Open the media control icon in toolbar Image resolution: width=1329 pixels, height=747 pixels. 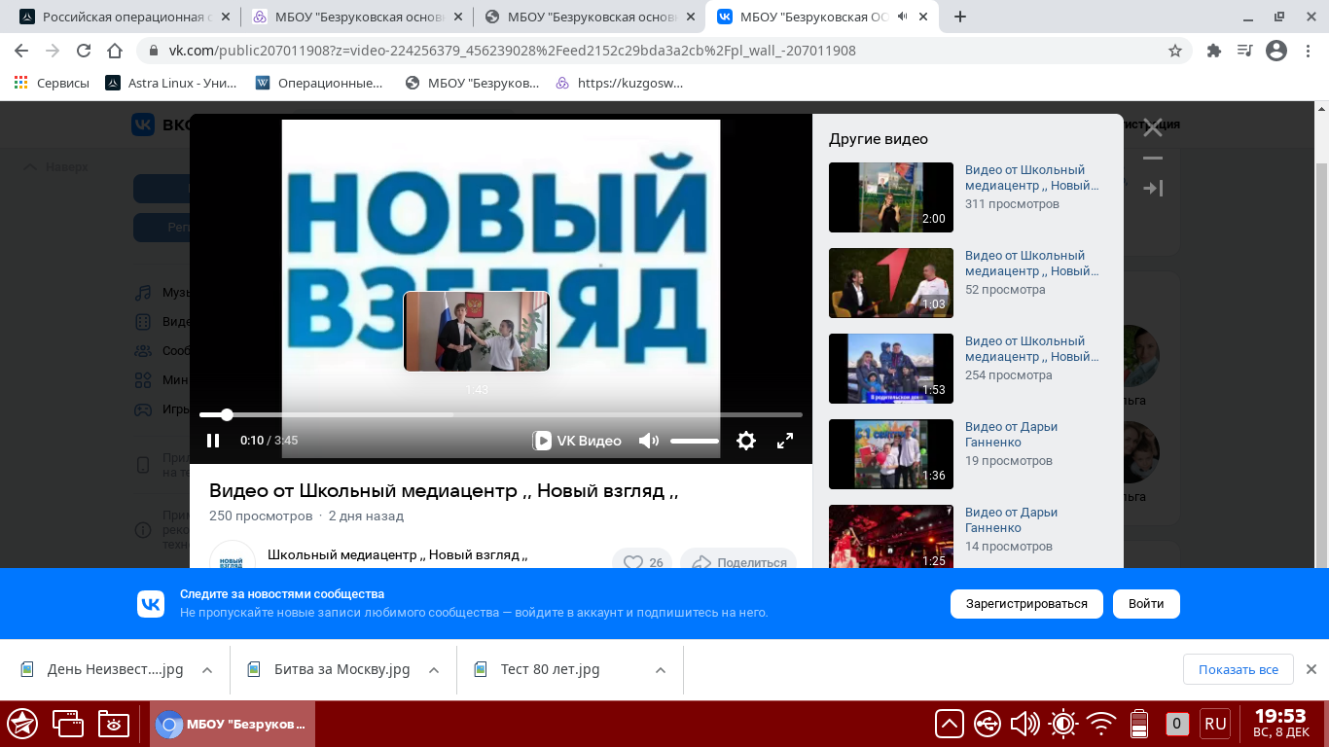point(1244,51)
